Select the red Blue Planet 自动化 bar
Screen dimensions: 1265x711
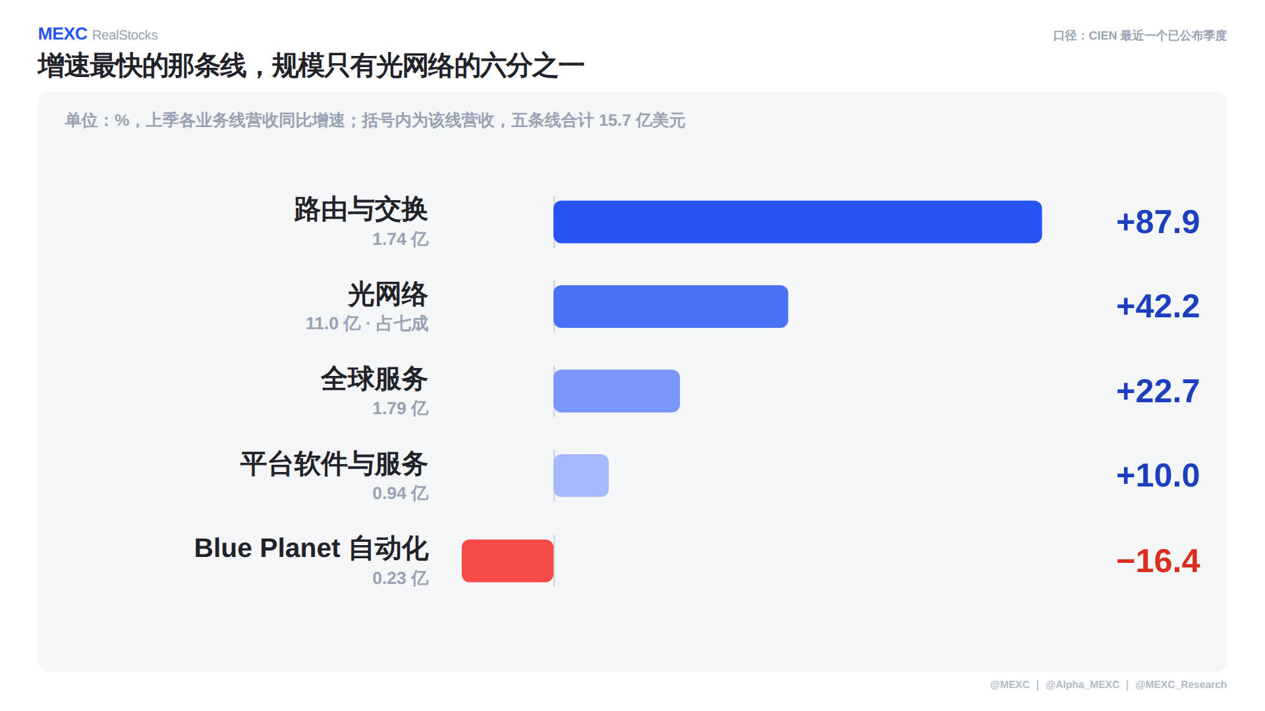(x=507, y=561)
